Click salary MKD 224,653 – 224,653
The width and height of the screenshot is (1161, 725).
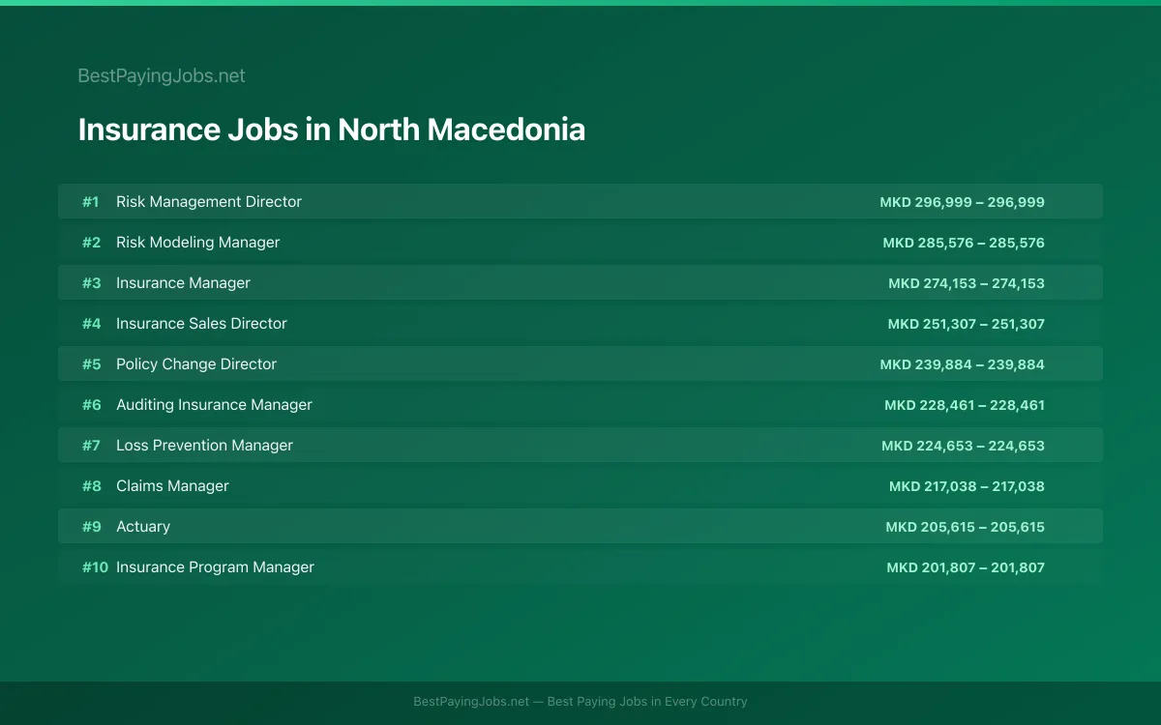pos(963,446)
